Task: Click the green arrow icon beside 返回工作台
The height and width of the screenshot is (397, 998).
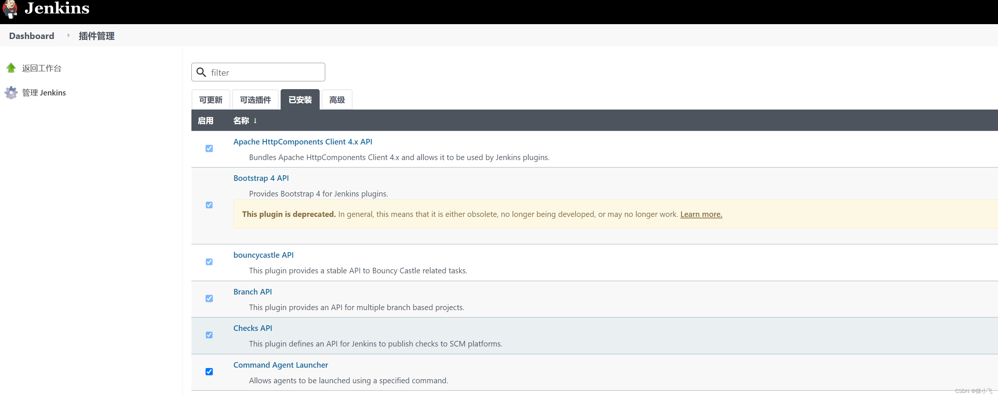Action: pyautogui.click(x=11, y=67)
